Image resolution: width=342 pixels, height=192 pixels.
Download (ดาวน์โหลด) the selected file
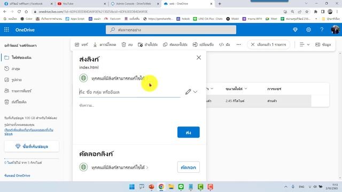105,45
